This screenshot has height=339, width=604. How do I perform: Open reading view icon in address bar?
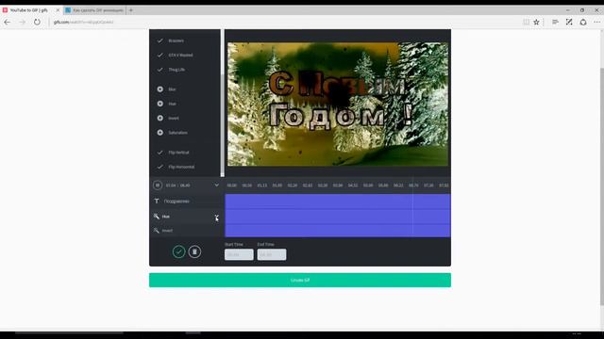[526, 23]
